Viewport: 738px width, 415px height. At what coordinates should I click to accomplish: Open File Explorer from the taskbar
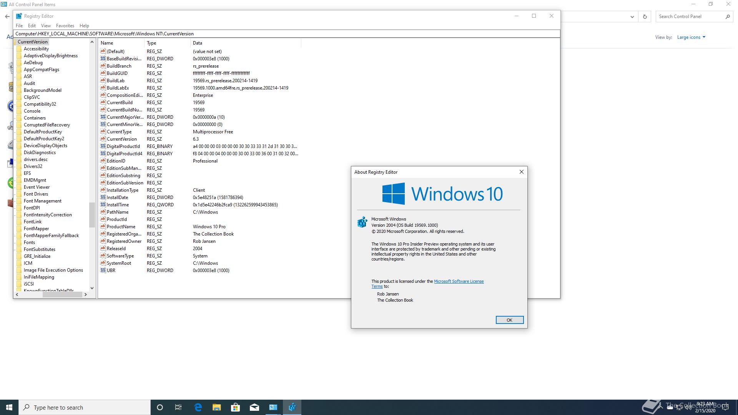[217, 407]
